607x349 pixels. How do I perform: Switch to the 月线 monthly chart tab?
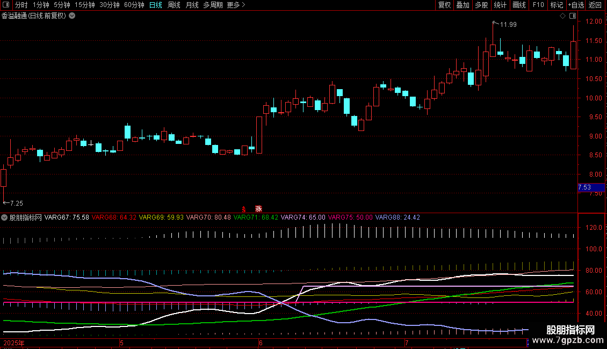click(192, 5)
